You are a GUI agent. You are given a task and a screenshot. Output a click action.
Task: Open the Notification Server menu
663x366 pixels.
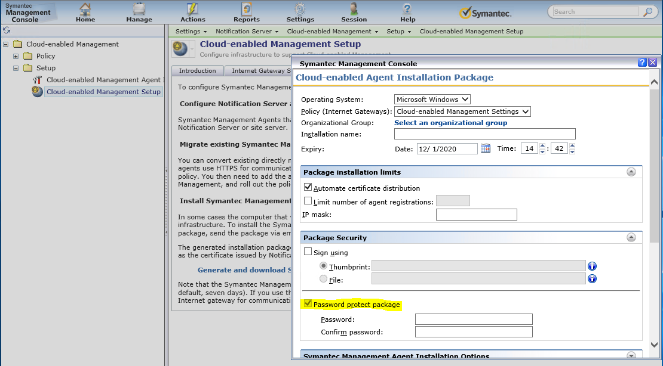coord(247,31)
